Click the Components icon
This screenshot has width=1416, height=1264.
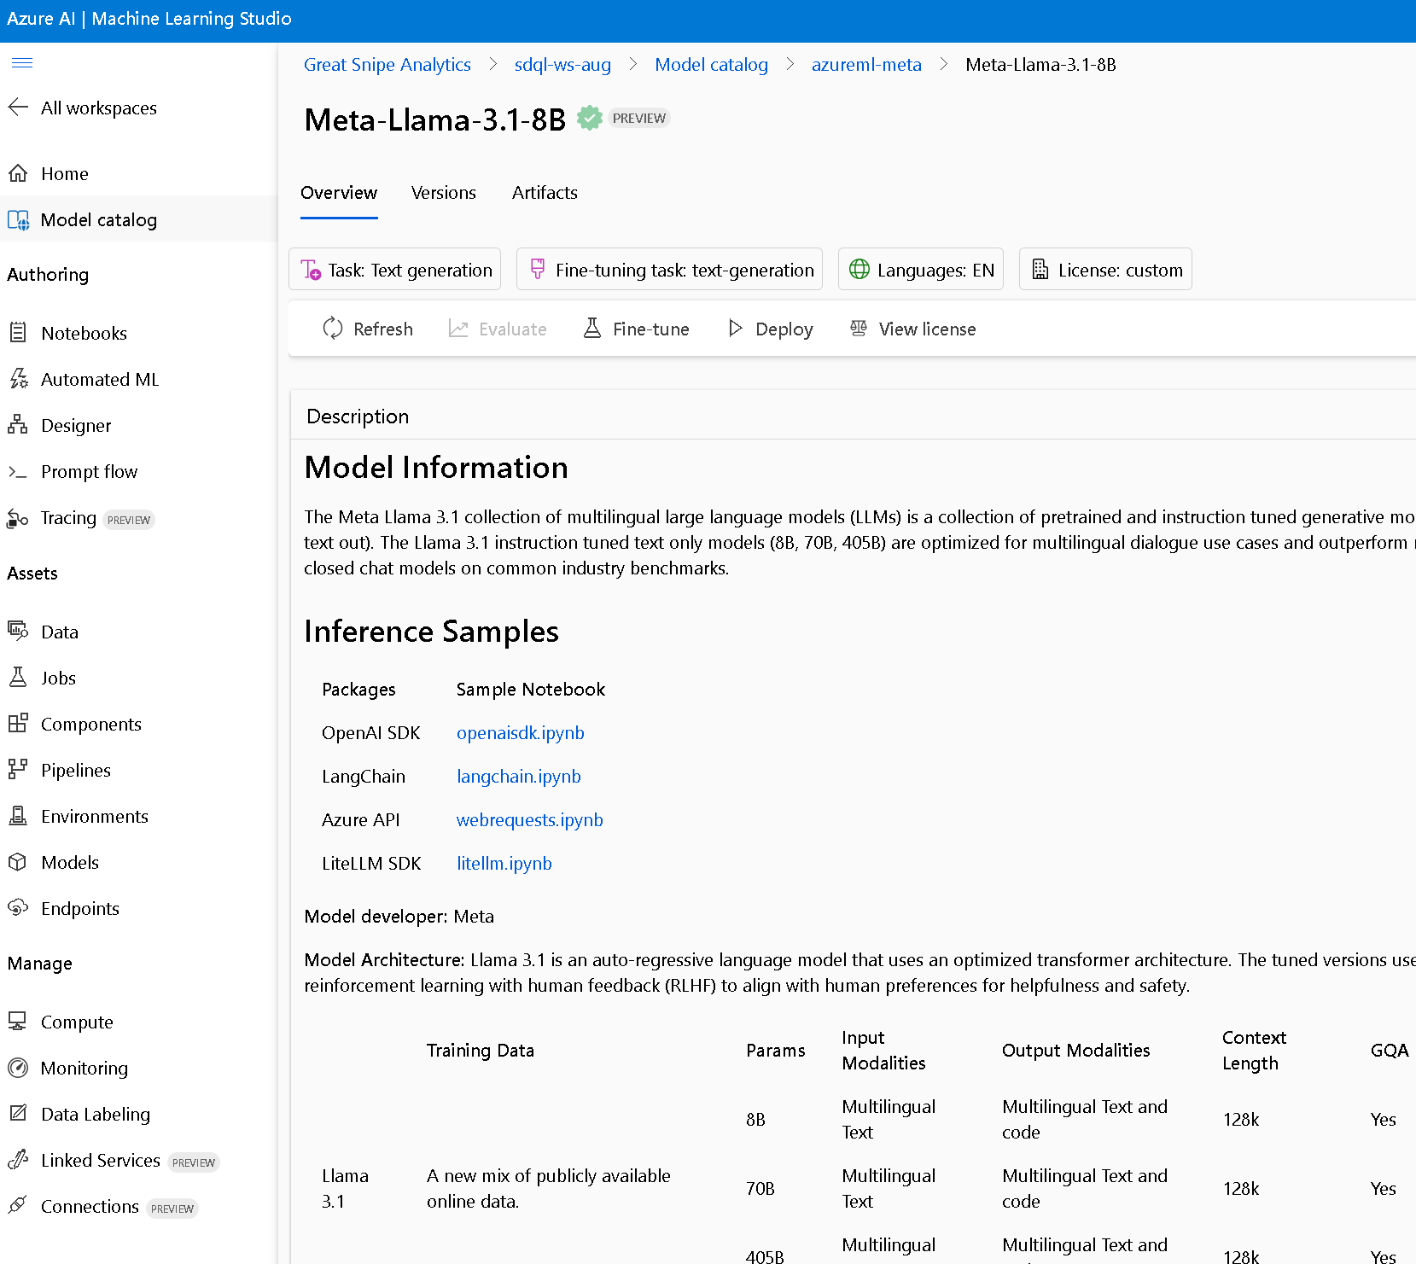[18, 723]
